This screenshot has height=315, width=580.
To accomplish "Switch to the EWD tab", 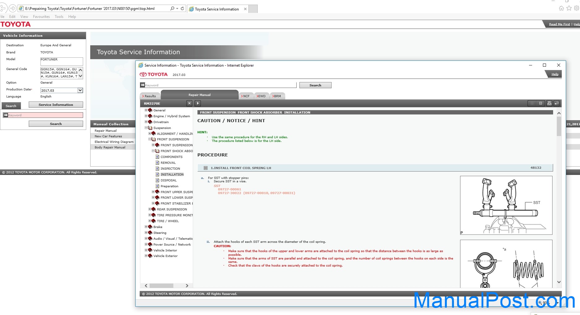I will pos(261,96).
